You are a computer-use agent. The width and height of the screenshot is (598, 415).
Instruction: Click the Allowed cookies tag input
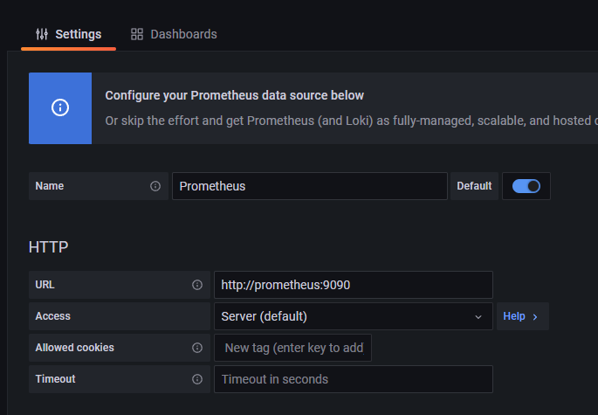(x=293, y=348)
